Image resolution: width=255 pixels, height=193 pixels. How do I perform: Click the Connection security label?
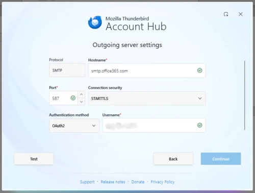click(x=105, y=88)
